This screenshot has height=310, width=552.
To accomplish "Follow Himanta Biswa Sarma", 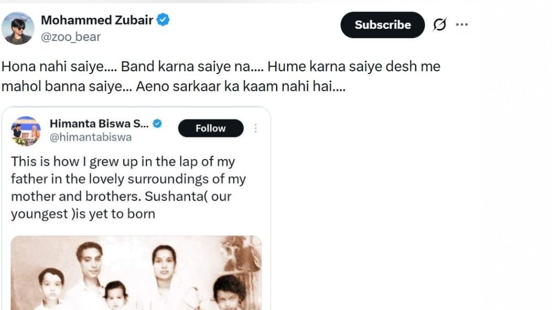I will point(210,129).
